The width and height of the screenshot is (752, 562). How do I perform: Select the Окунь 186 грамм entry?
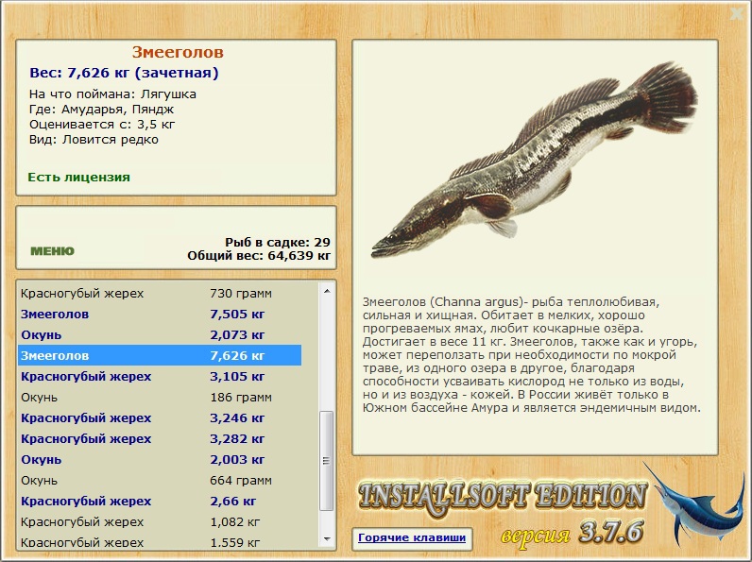161,397
